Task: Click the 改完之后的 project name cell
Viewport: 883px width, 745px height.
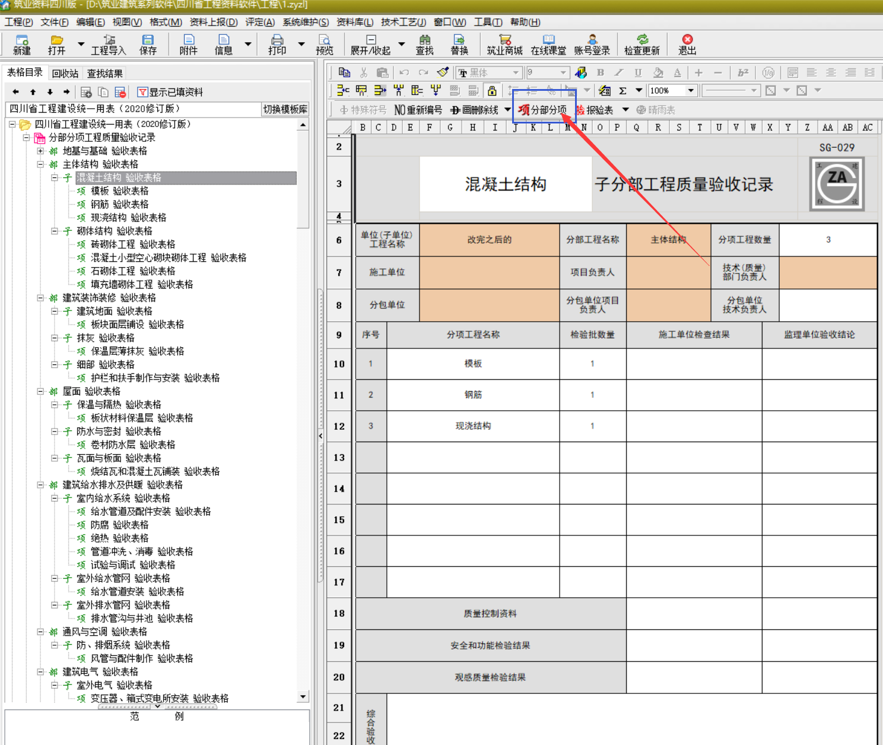Action: (490, 240)
